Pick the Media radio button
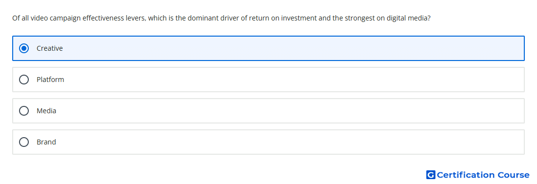The width and height of the screenshot is (537, 184). (24, 111)
